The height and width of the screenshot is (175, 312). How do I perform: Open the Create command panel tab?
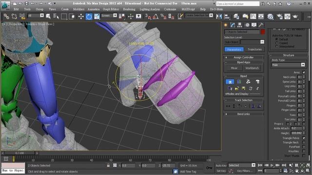pyautogui.click(x=226, y=25)
